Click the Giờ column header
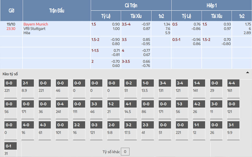The image size is (252, 157). pos(11,10)
